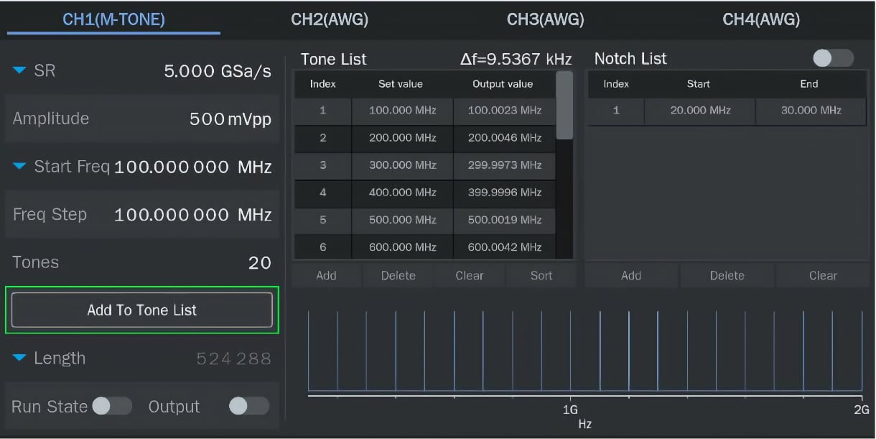The width and height of the screenshot is (876, 439).
Task: Click set value 300.000 MHz cell
Action: pyautogui.click(x=403, y=165)
